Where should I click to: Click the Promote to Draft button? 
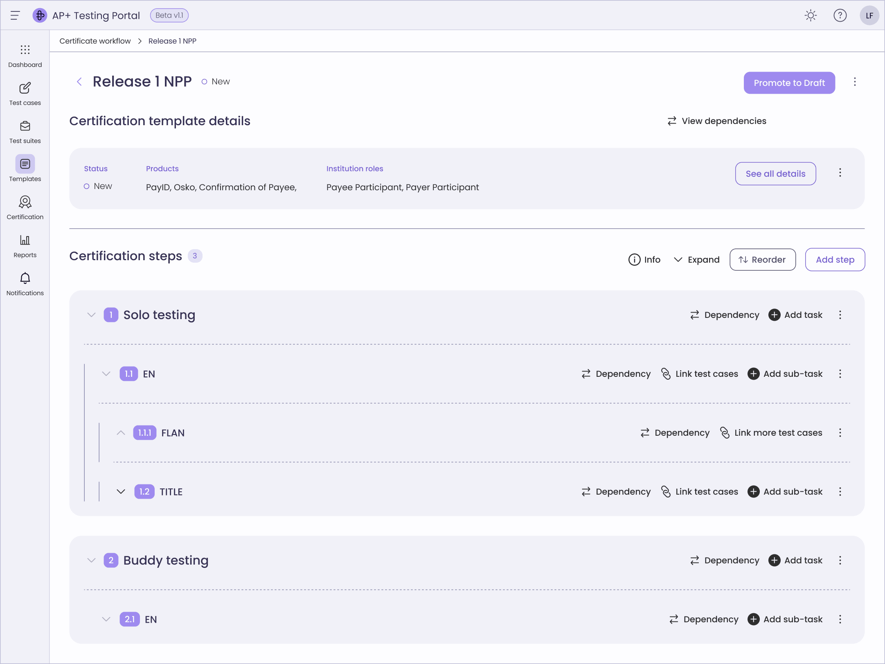coord(789,83)
